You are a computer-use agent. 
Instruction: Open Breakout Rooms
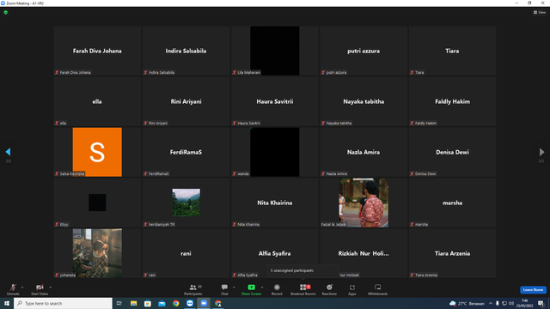[x=303, y=289]
